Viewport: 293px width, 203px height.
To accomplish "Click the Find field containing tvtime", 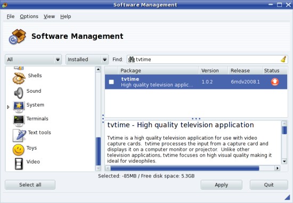I will (207, 60).
